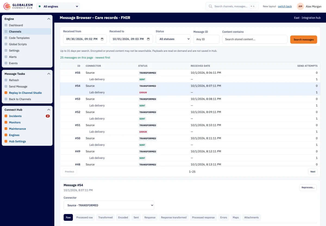The height and width of the screenshot is (226, 326).
Task: Click the Global Scripts sidebar icon
Action: (x=6, y=44)
